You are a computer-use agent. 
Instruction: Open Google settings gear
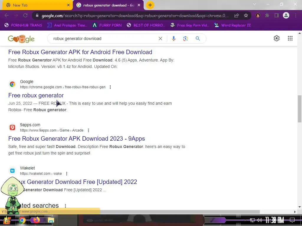coord(277,38)
